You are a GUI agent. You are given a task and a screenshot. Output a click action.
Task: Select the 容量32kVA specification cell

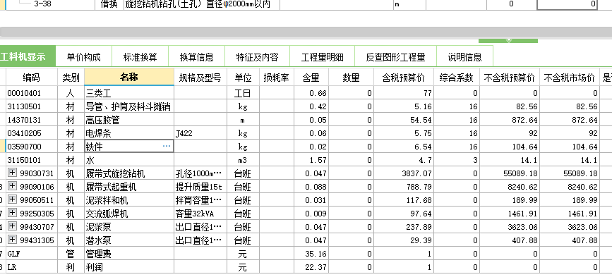200,213
